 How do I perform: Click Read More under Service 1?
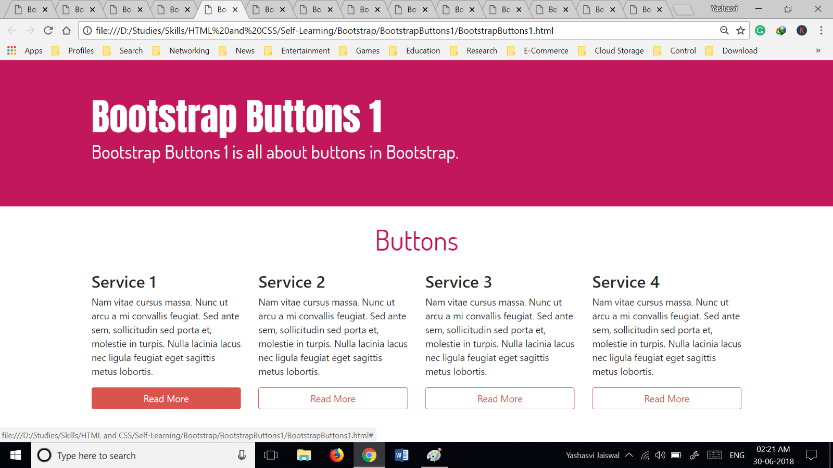pyautogui.click(x=166, y=398)
